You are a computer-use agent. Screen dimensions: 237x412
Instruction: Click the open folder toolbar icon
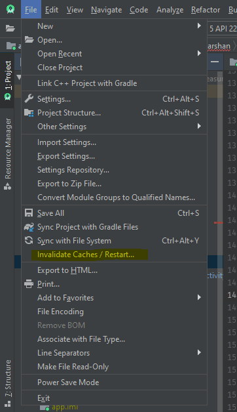[x=10, y=28]
